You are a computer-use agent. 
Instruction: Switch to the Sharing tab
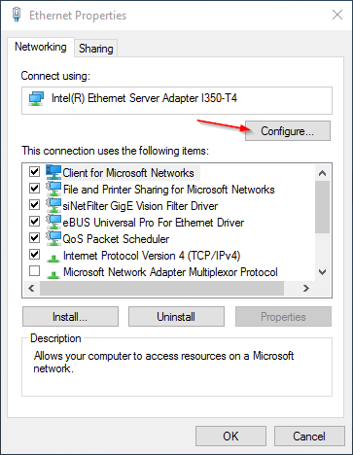coord(96,49)
